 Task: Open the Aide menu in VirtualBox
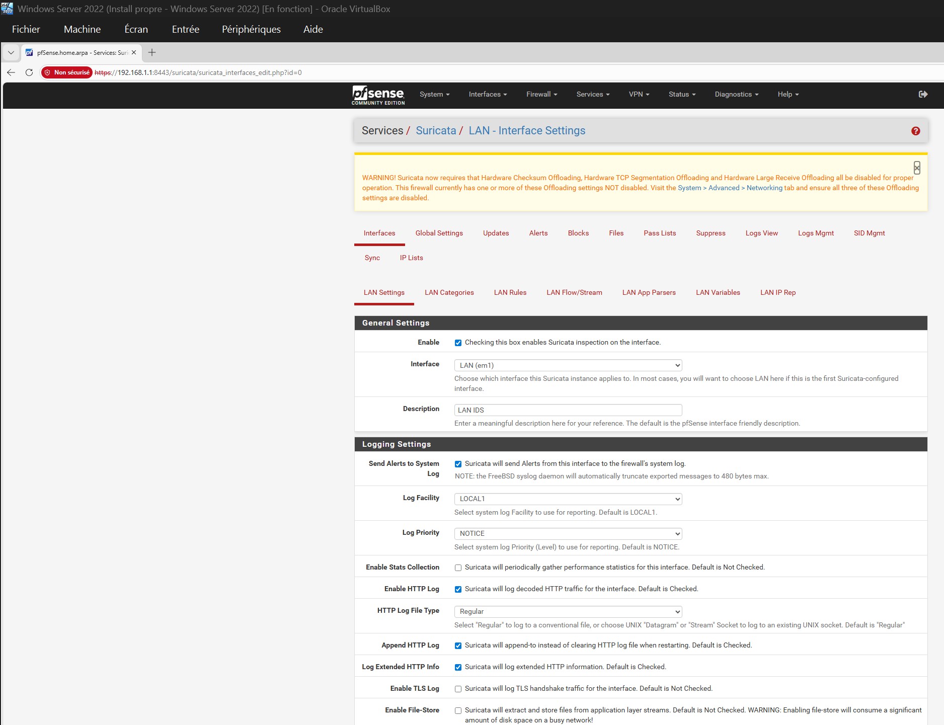(x=313, y=29)
